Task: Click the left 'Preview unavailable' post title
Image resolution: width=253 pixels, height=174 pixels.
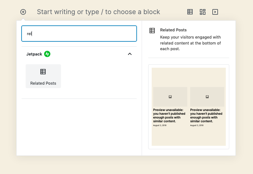Action: [x=169, y=115]
